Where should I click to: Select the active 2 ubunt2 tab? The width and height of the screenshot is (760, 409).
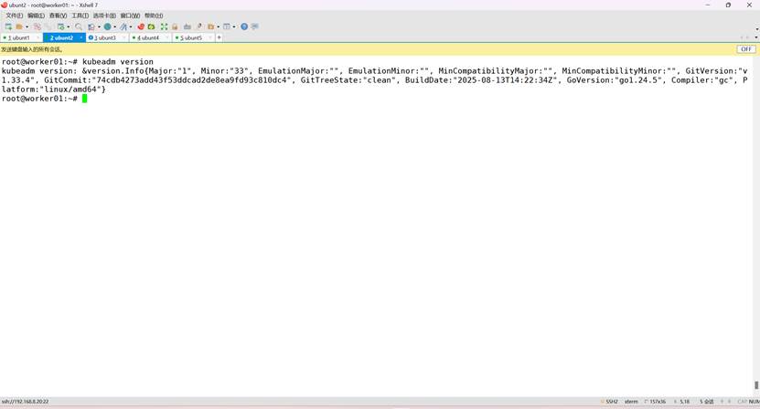(x=61, y=37)
